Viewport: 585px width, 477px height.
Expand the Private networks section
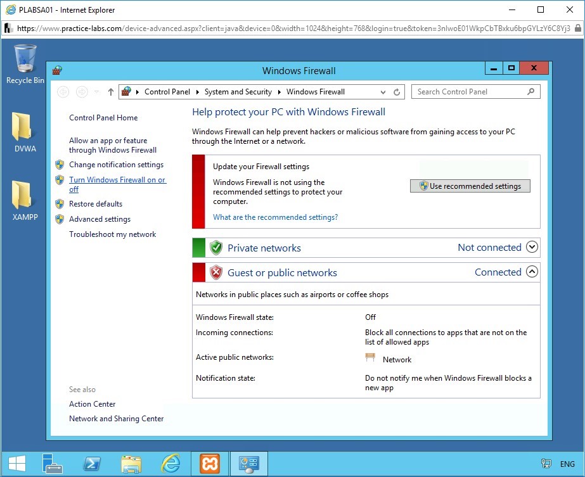pos(532,247)
